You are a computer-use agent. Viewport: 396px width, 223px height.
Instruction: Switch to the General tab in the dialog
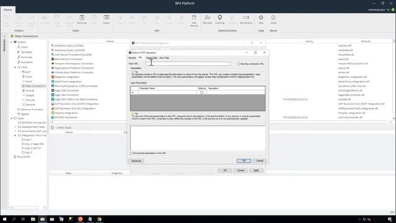coord(132,58)
